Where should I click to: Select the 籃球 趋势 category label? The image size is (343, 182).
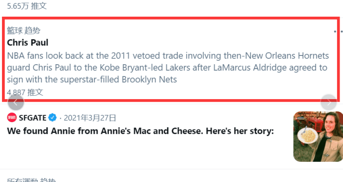coord(24,31)
